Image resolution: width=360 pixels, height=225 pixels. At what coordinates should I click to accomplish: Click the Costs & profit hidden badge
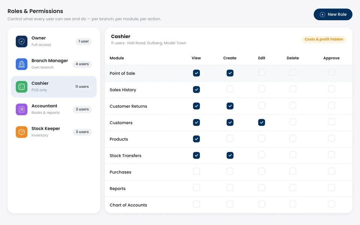[324, 39]
